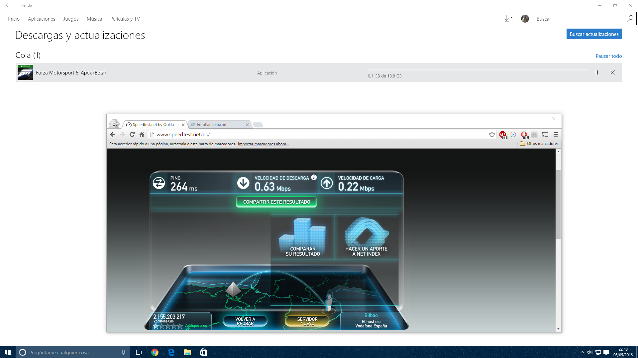Click the grey AP extension icon

[x=534, y=134]
